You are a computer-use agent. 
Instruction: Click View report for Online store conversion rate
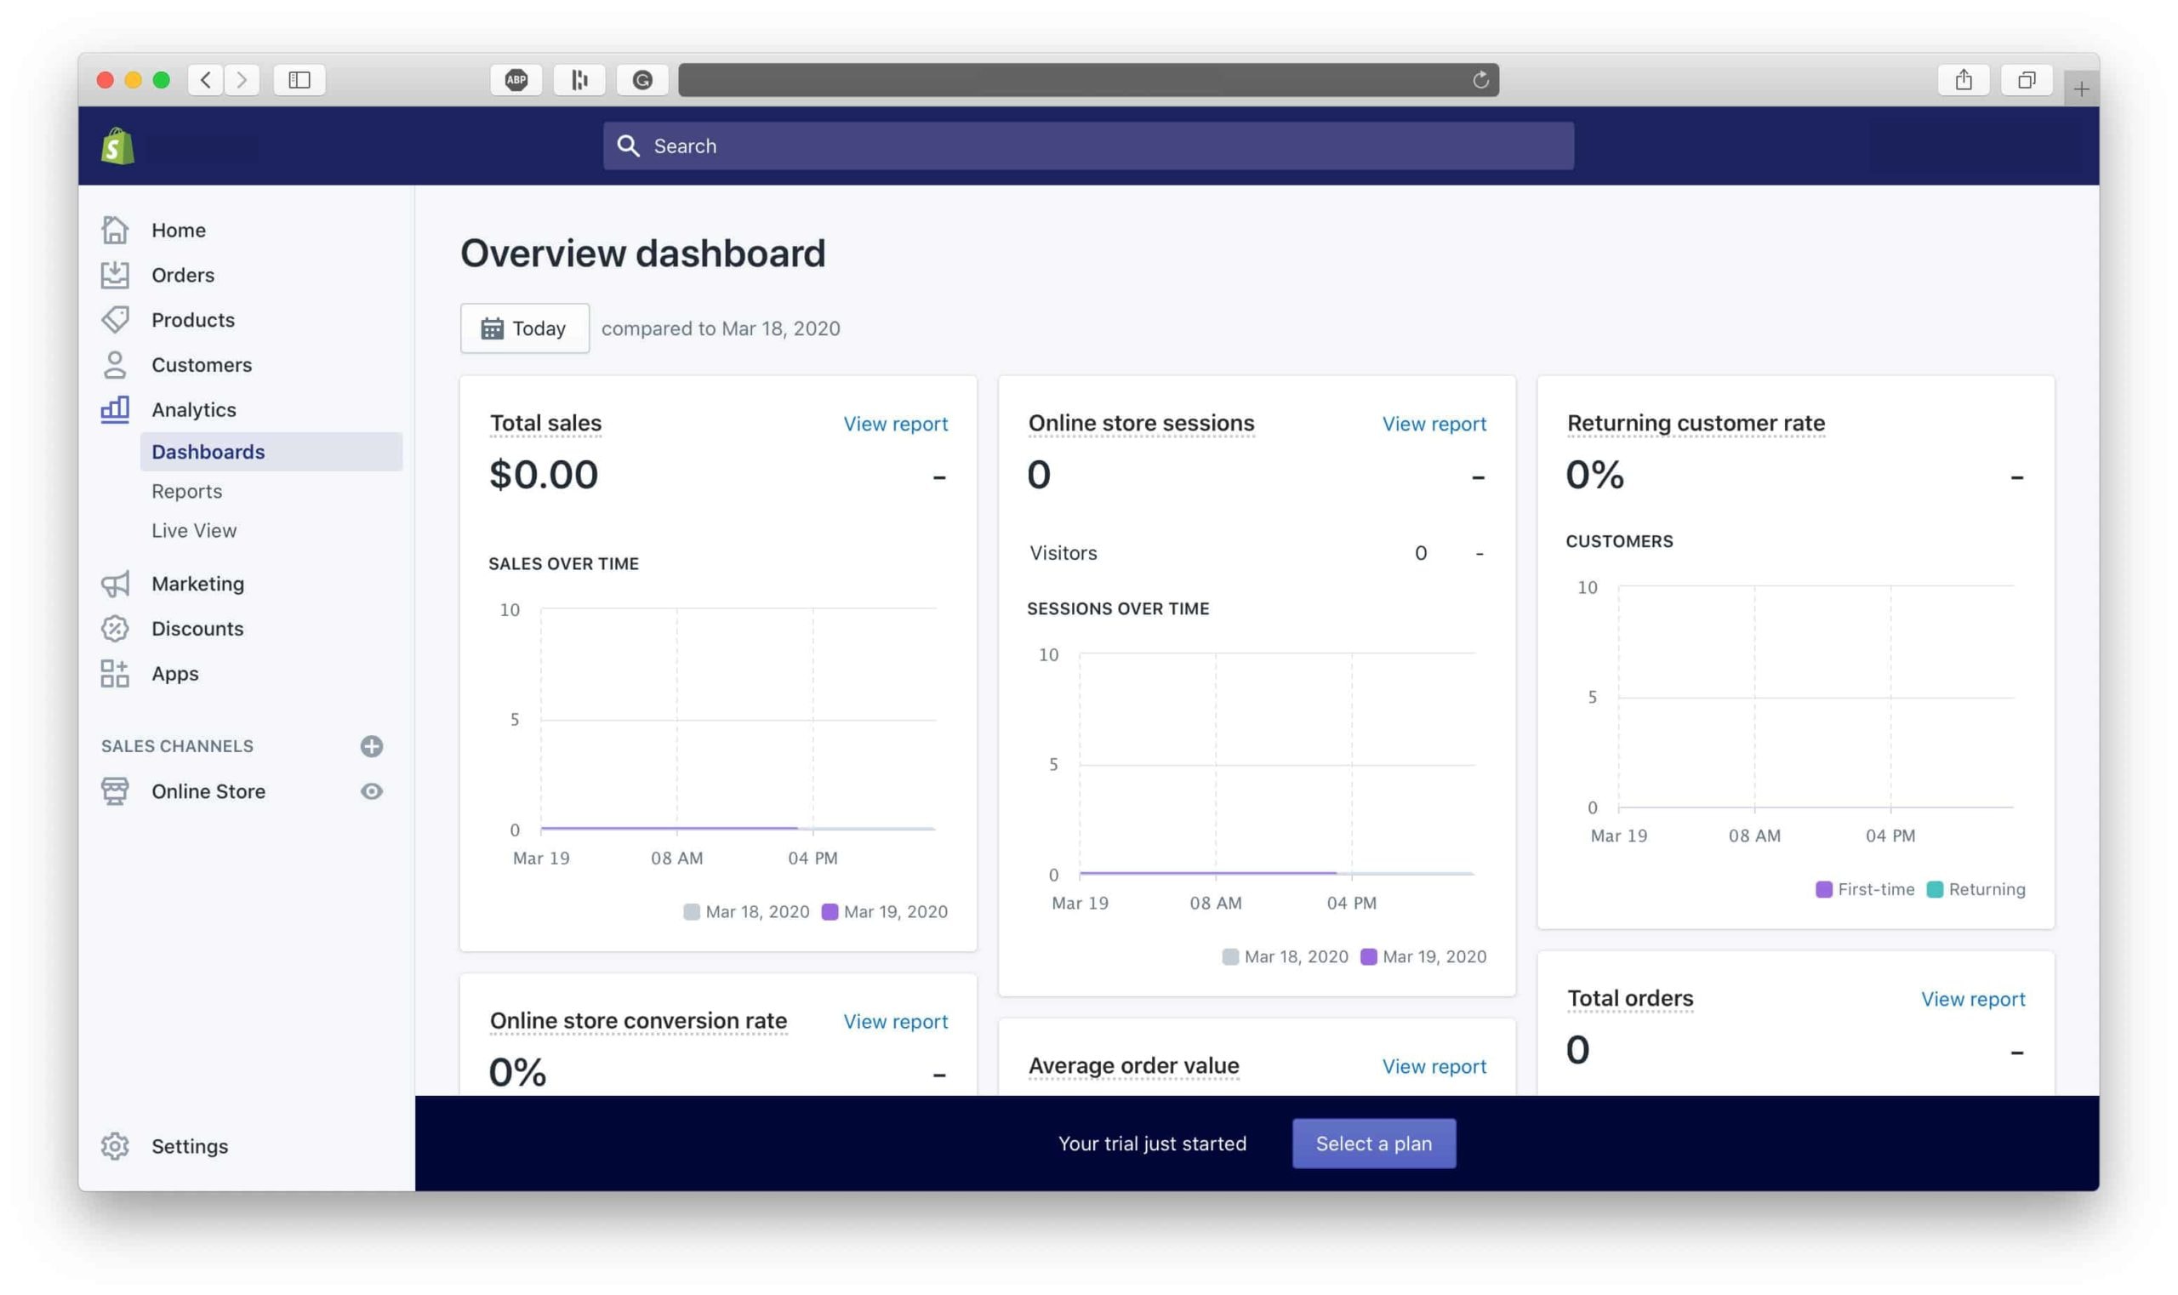[895, 1021]
